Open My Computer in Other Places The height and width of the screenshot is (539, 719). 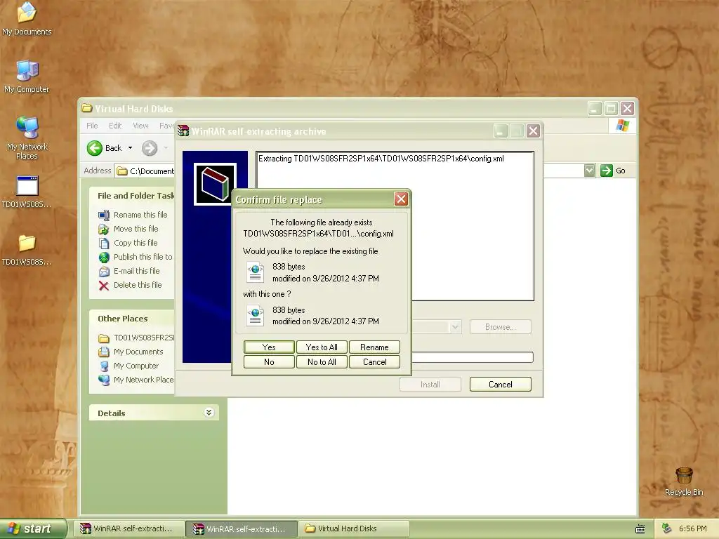coord(136,366)
